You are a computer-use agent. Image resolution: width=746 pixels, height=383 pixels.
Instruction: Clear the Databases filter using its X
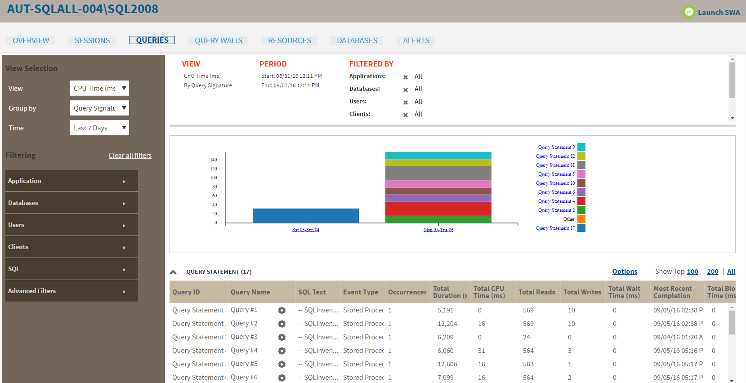[x=406, y=90]
